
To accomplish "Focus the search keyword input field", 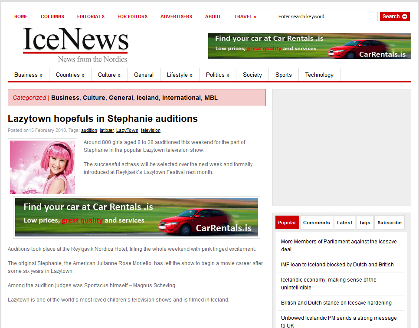I will click(327, 16).
